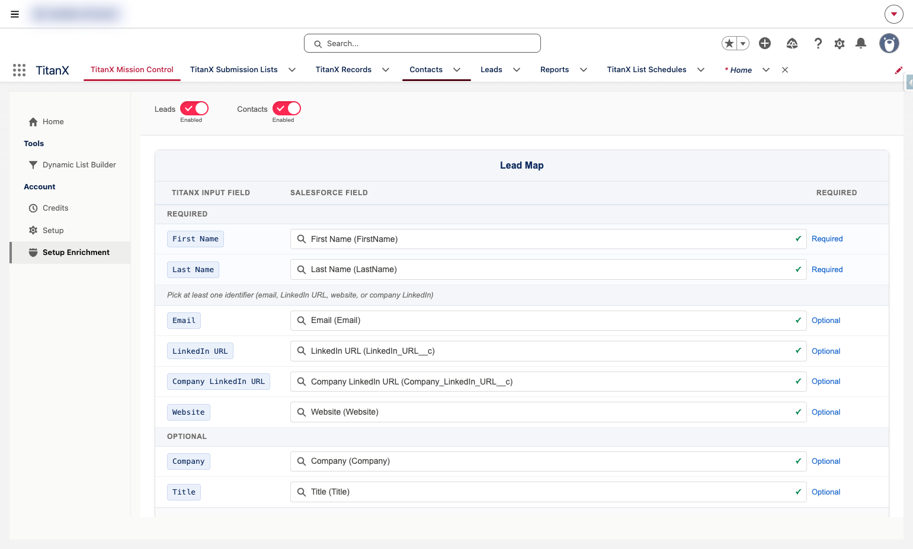The image size is (913, 549).
Task: Open the hamburger menu icon
Action: [15, 14]
